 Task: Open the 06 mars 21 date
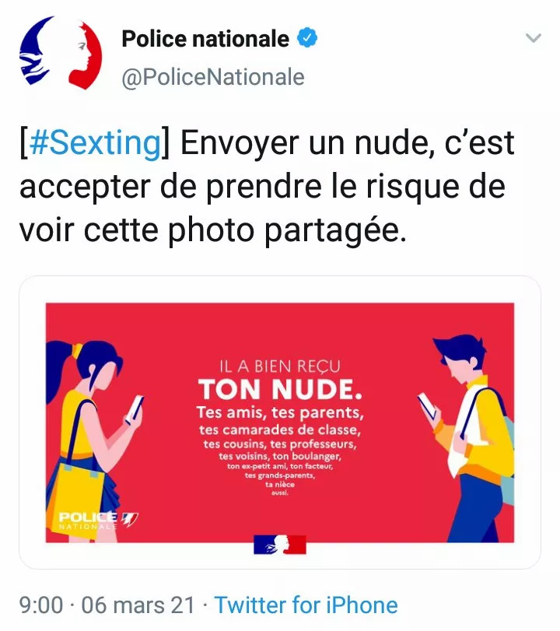pos(138,605)
